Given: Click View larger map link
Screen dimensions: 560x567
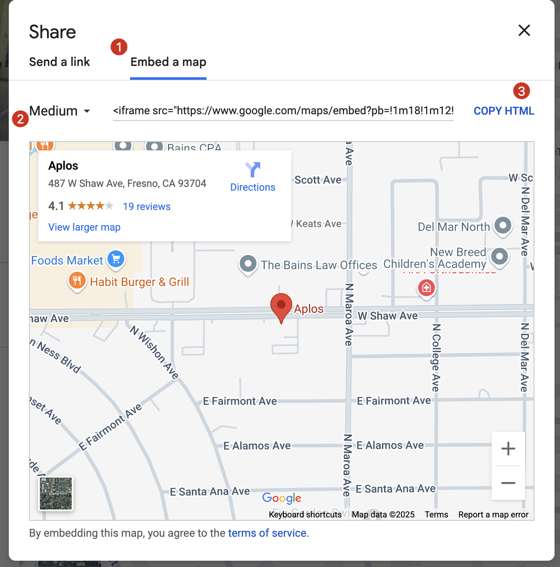Looking at the screenshot, I should [x=84, y=227].
